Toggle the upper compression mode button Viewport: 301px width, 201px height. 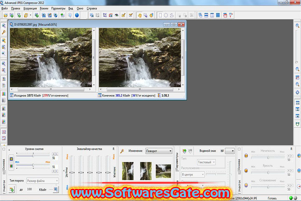(11, 159)
